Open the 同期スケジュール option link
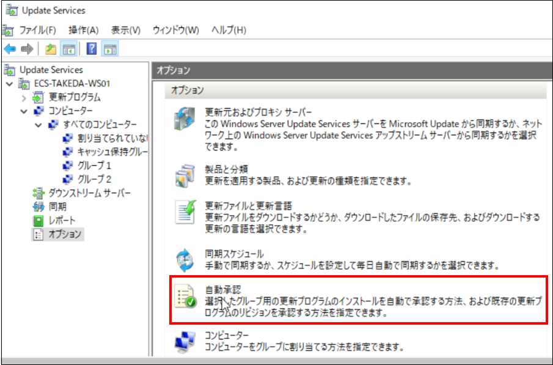 pos(234,254)
